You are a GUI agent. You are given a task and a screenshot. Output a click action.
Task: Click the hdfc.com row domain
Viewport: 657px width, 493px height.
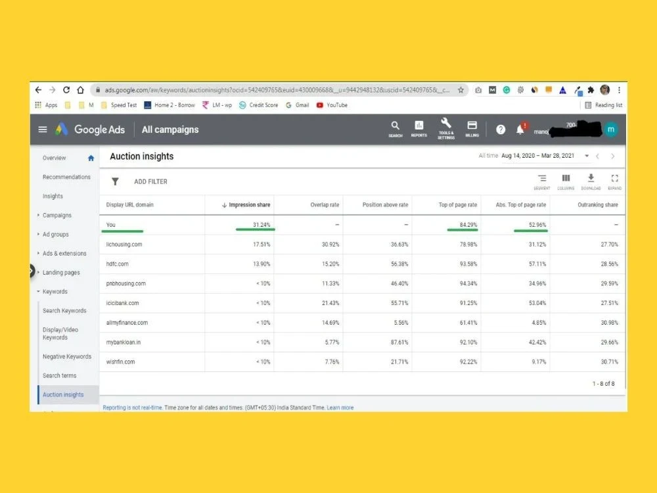[x=118, y=264]
